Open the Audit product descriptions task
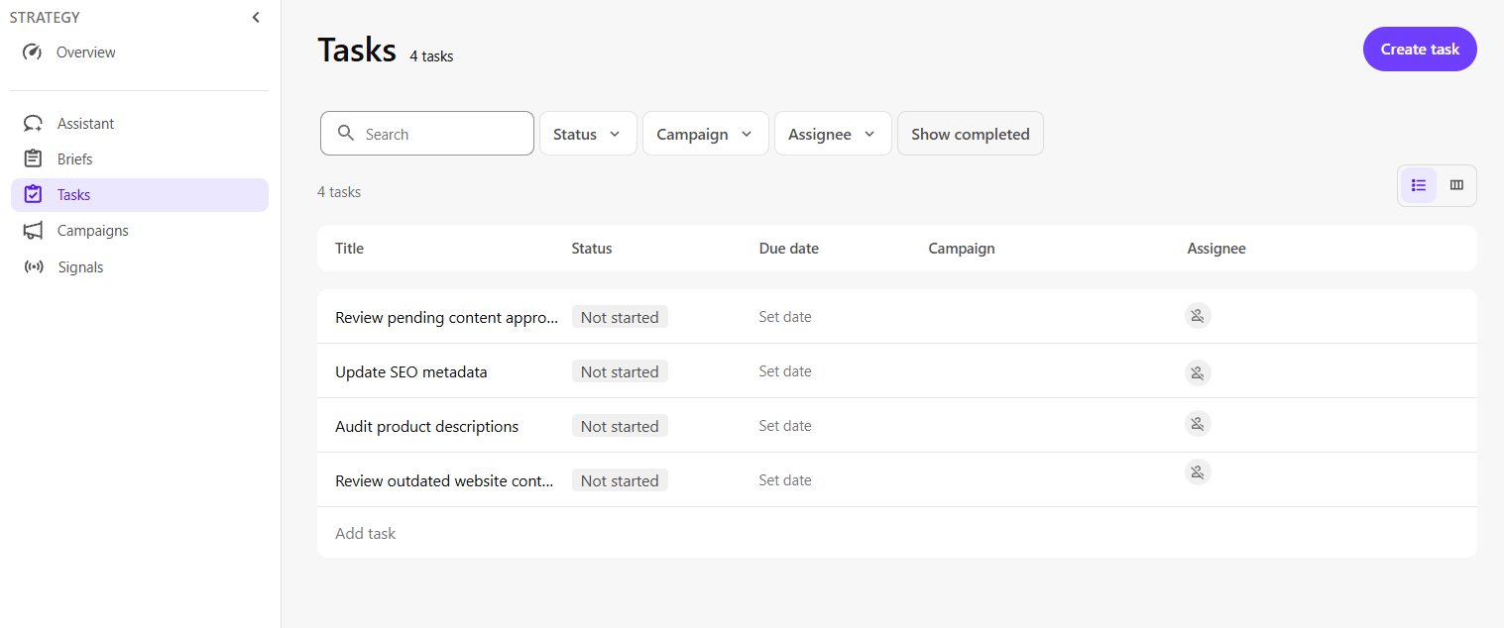The width and height of the screenshot is (1504, 628). click(x=427, y=427)
